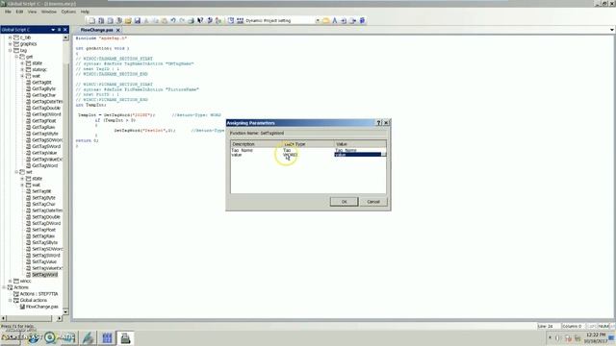The height and width of the screenshot is (346, 616).
Task: Close the FlowChange.pas tab
Action: (x=117, y=30)
